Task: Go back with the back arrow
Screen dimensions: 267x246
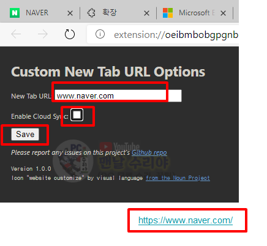Action: (16, 34)
